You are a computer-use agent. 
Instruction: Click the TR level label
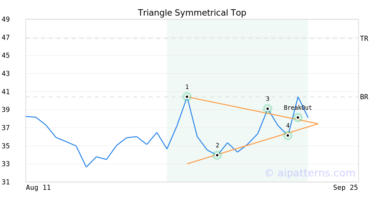click(364, 39)
